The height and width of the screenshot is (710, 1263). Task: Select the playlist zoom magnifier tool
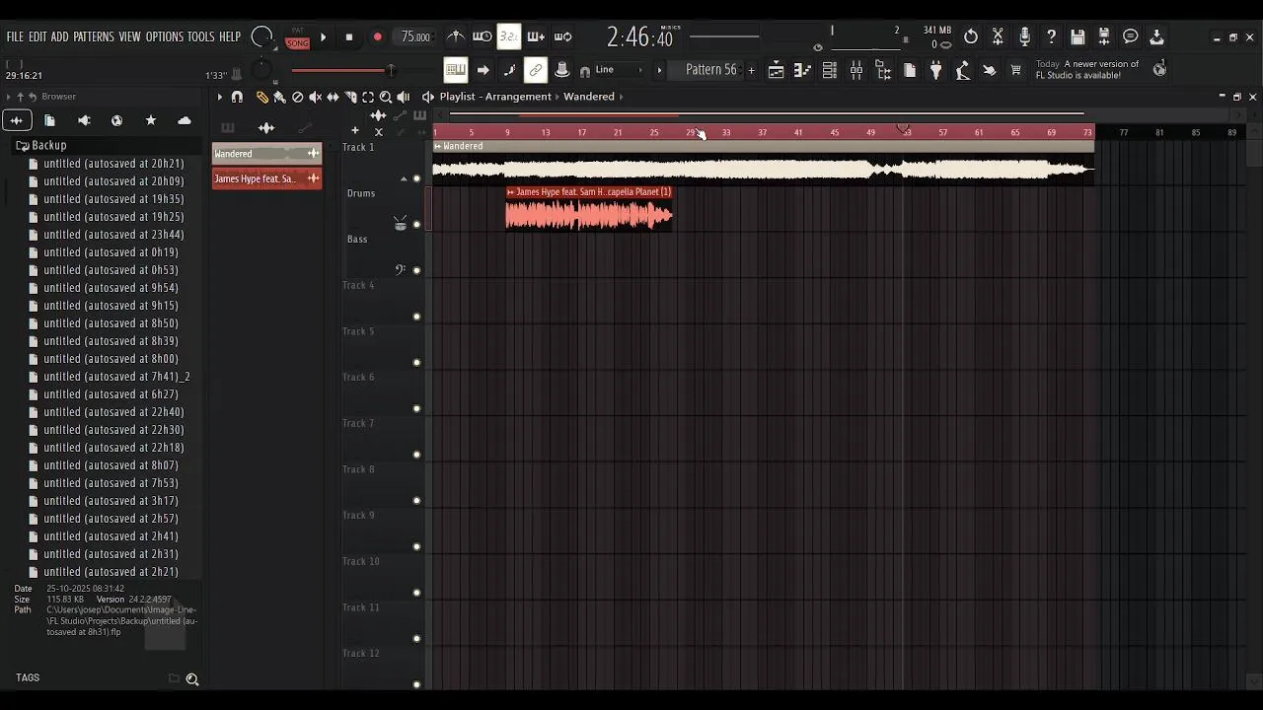pos(386,97)
